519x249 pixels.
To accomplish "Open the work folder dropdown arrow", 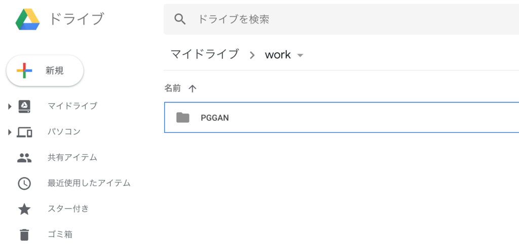I will pyautogui.click(x=300, y=55).
